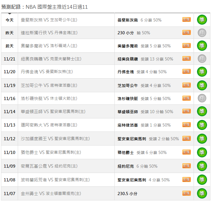Image resolution: width=212 pixels, height=201 pixels.
Task: Click the orange 主推 badge in 今天 row
Action: [186, 20]
